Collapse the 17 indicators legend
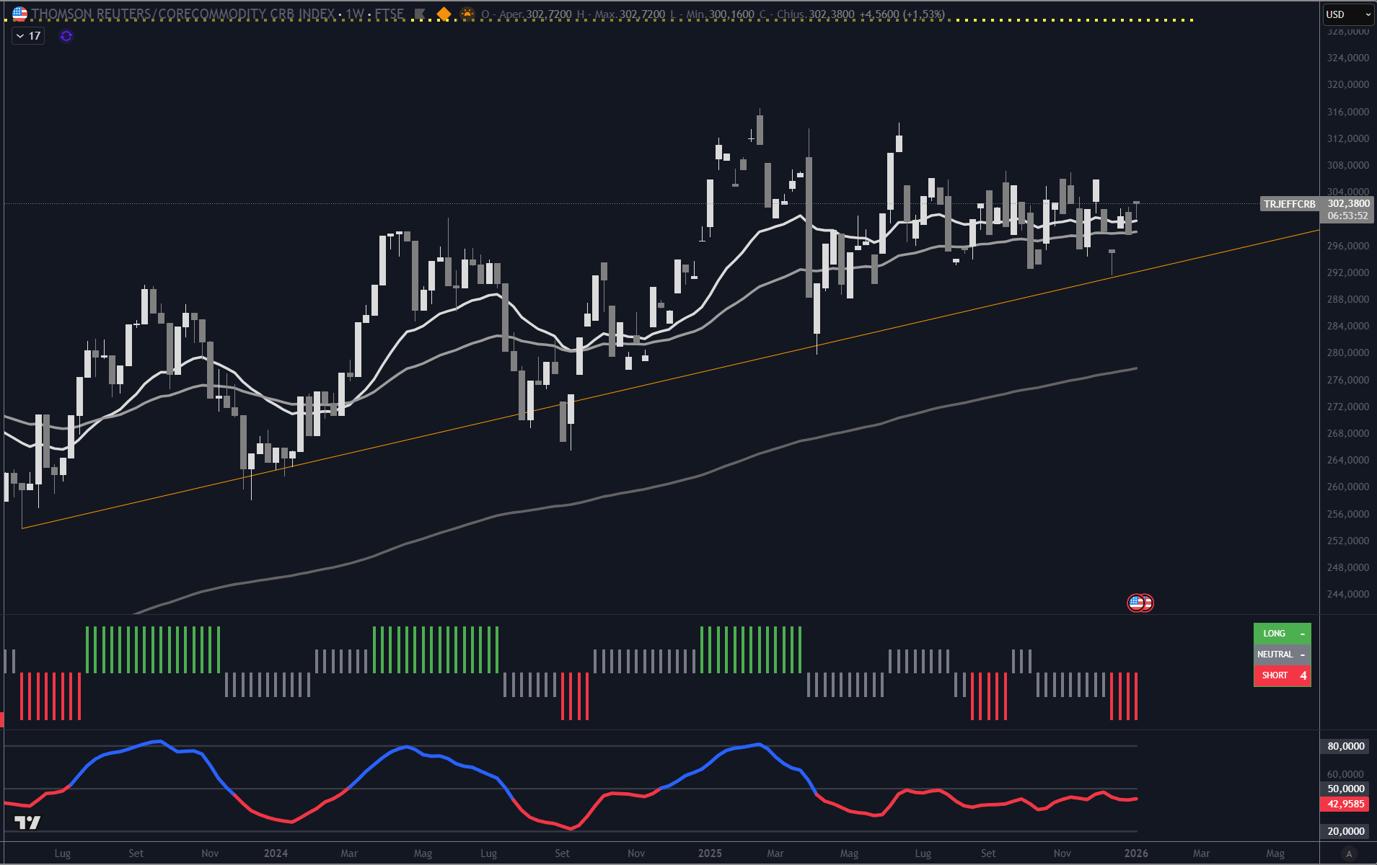 pos(28,36)
